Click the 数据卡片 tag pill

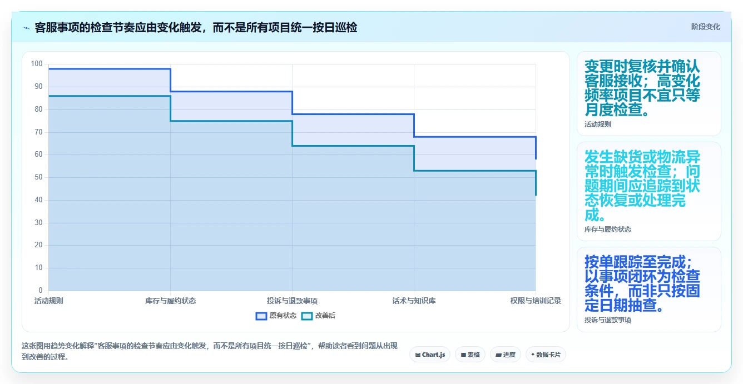(x=546, y=355)
